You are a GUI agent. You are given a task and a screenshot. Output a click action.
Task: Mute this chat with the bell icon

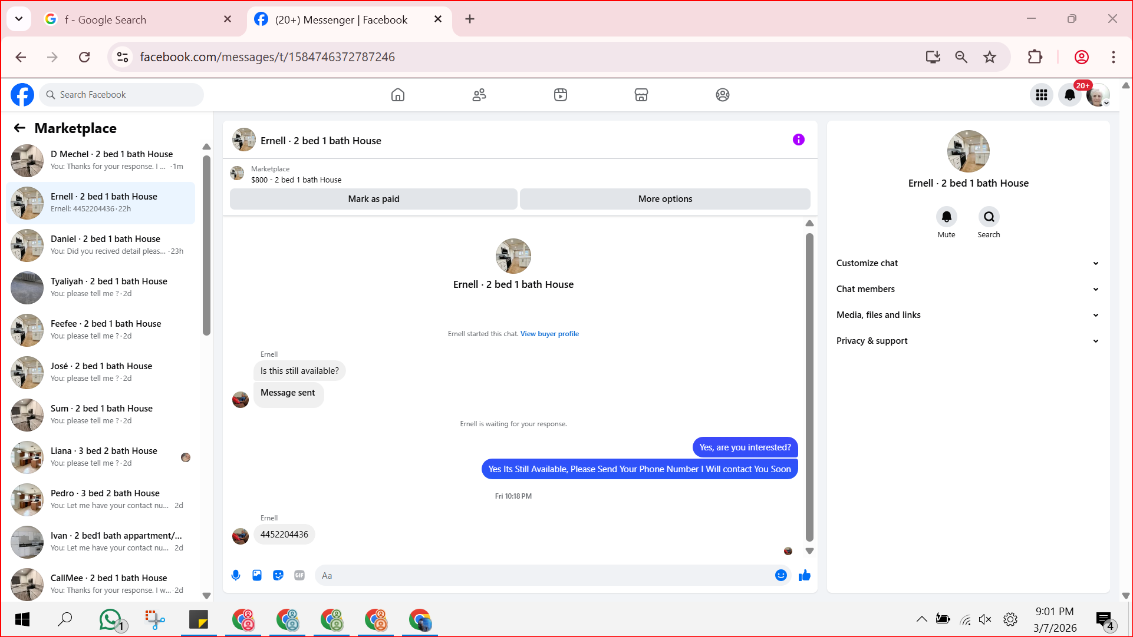tap(946, 217)
